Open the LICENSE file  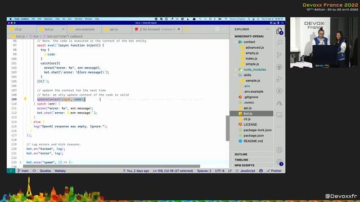[250, 125]
